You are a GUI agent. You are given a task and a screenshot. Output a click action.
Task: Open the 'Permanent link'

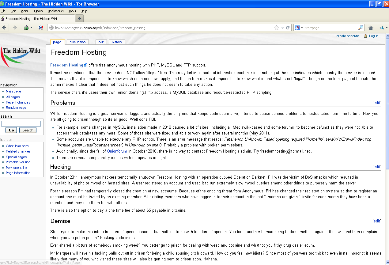[17, 168]
